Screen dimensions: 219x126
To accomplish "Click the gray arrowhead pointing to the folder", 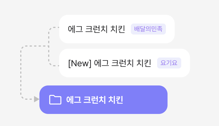I will pyautogui.click(x=36, y=99).
